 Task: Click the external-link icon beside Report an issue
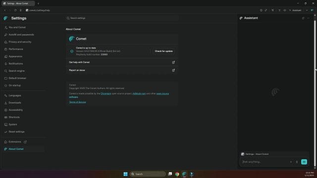pos(173,70)
